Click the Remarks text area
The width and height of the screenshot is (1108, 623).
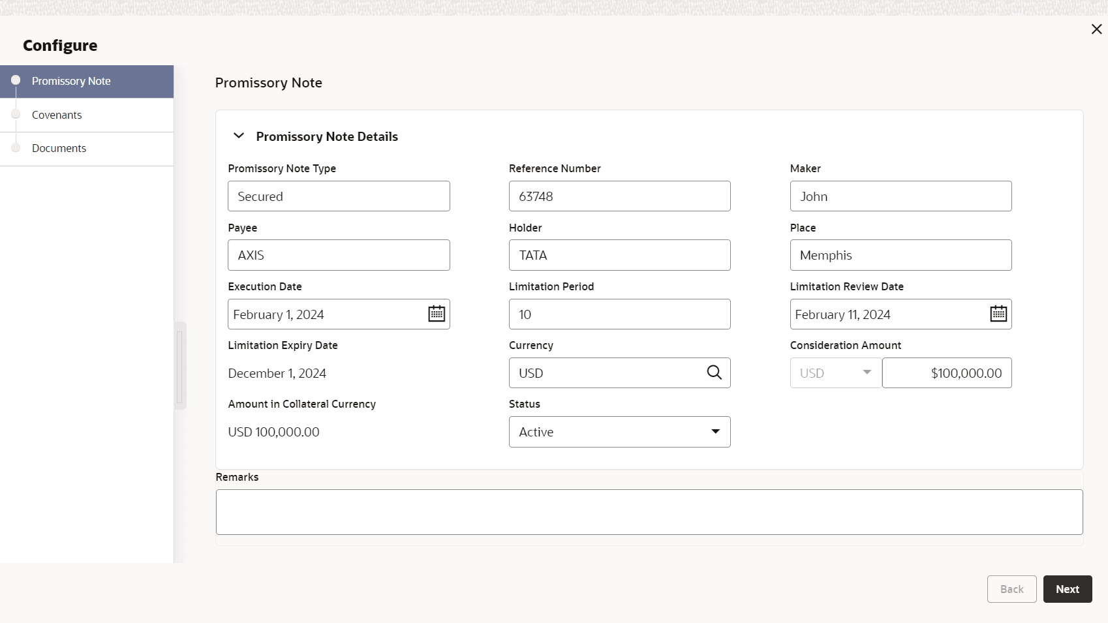coord(649,512)
